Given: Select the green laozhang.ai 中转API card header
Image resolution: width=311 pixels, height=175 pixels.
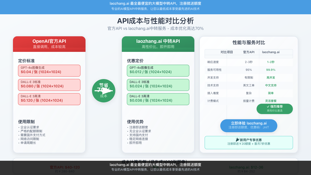Looking at the screenshot, I should [x=158, y=44].
